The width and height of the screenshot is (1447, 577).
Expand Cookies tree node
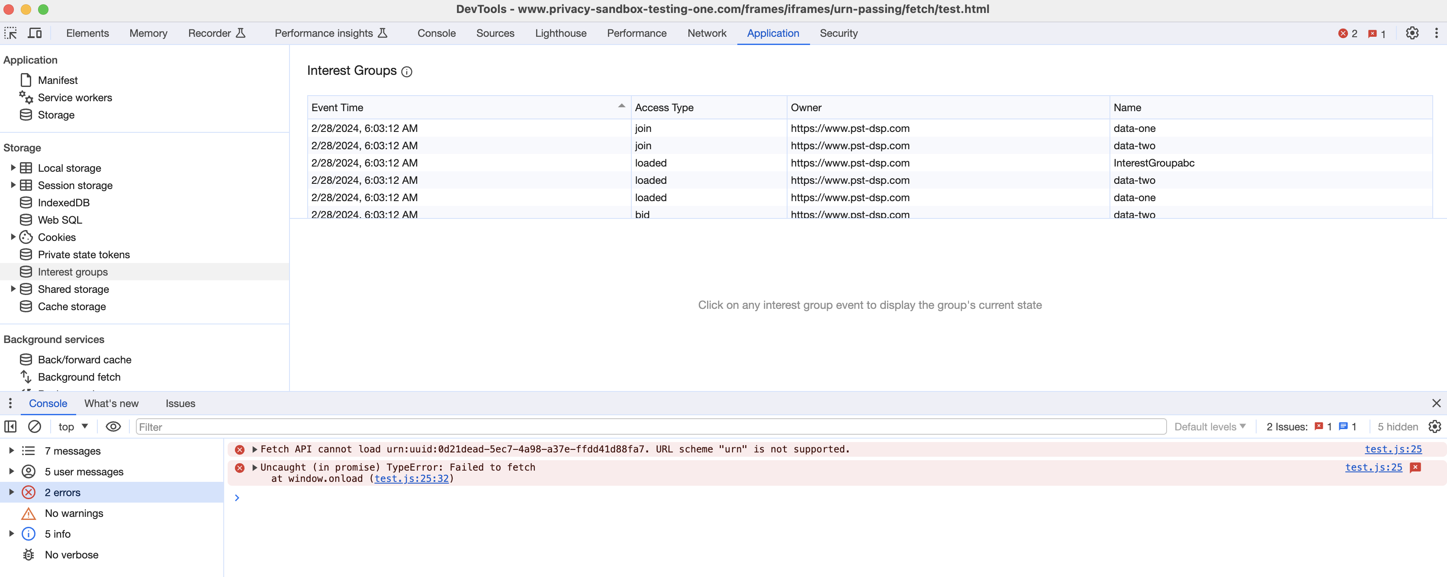[x=13, y=237]
